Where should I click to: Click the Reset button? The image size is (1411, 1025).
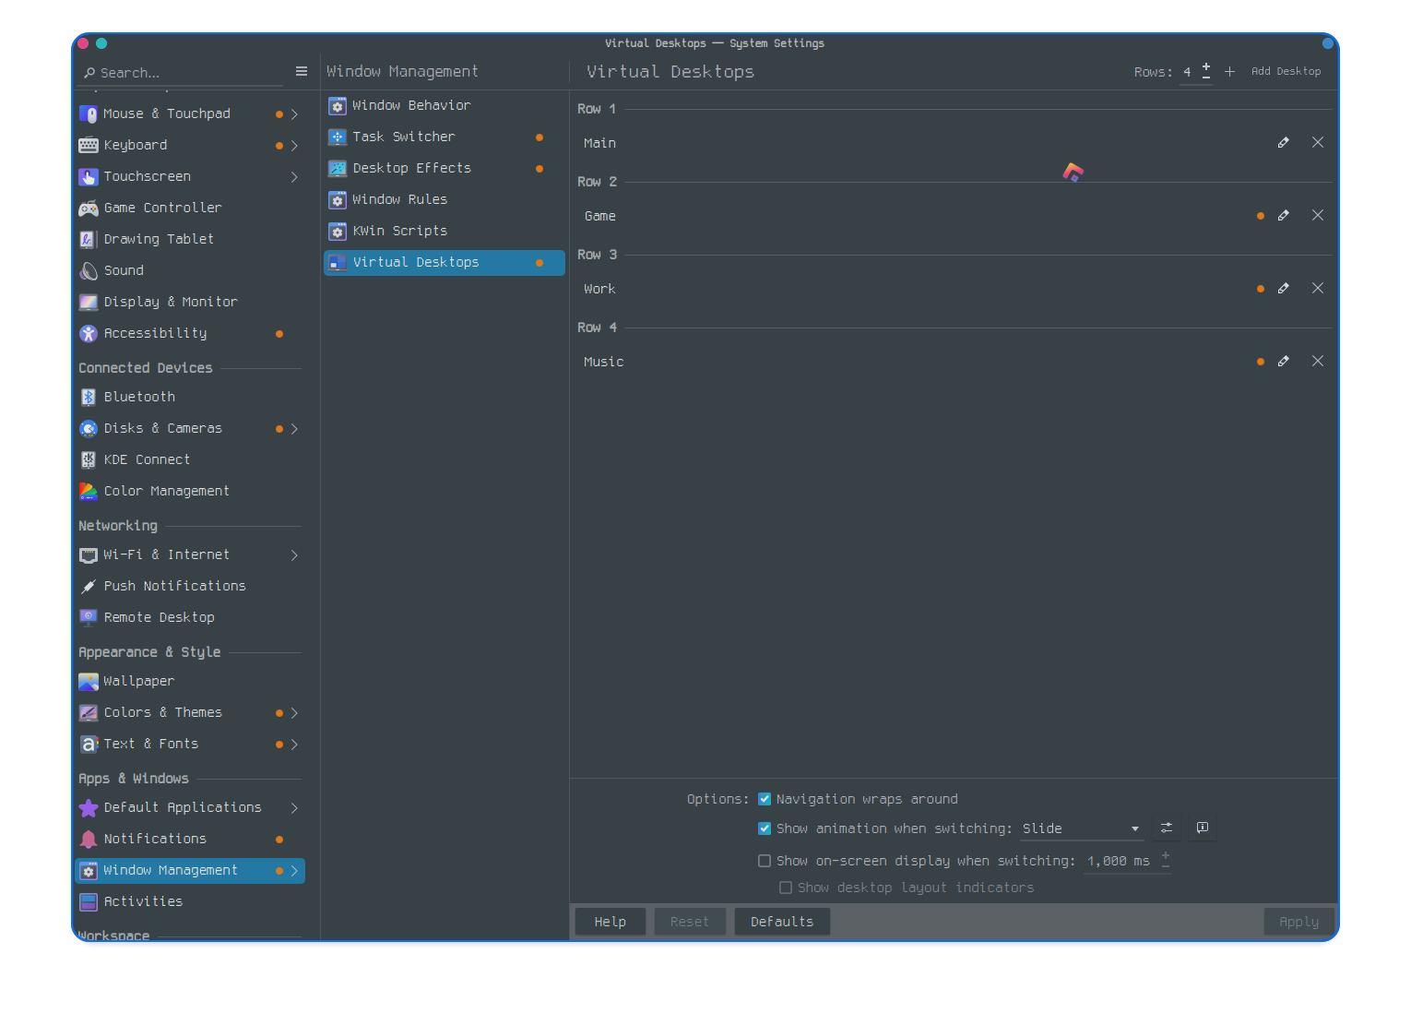[690, 922]
